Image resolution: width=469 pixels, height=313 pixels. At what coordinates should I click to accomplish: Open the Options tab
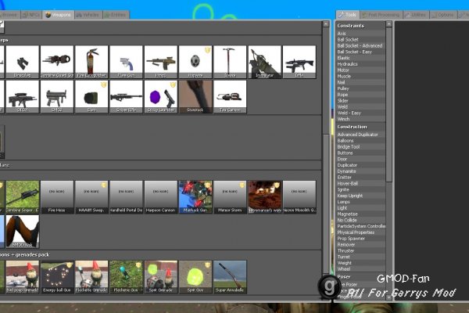click(x=443, y=15)
